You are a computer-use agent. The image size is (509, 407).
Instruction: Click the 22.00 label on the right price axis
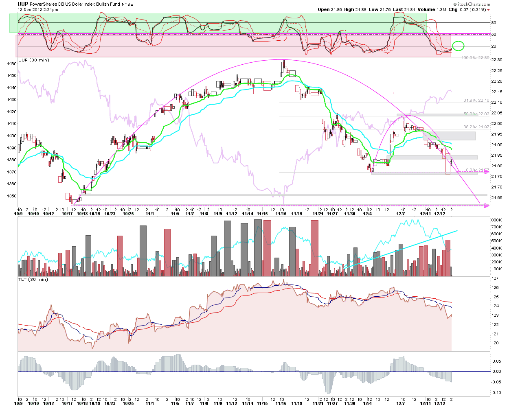click(497, 124)
